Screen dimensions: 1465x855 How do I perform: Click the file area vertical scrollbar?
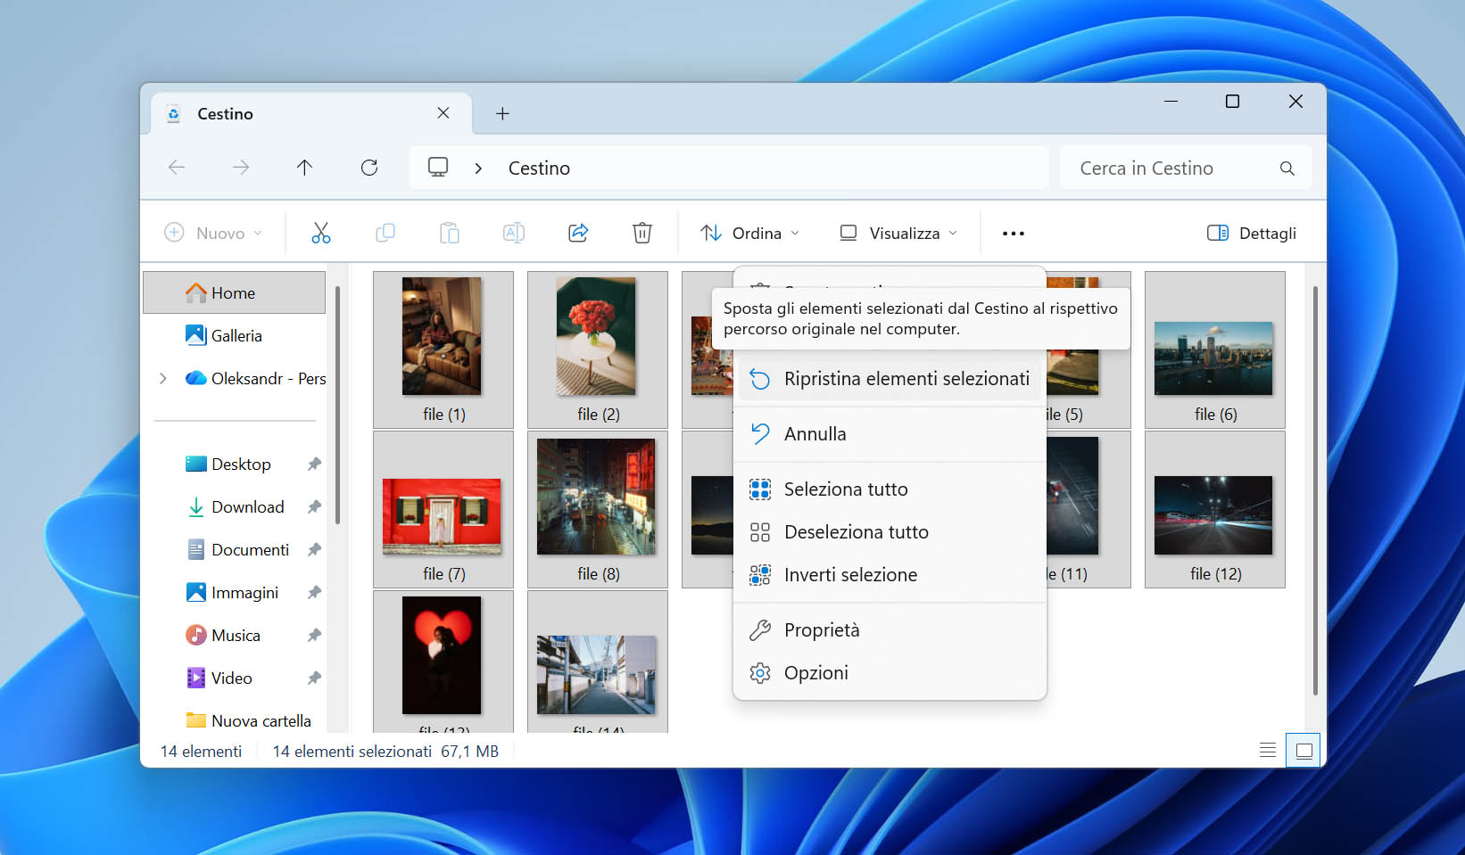click(1315, 490)
